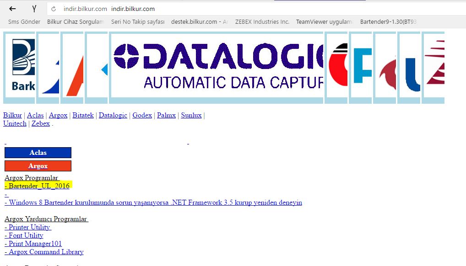Click the red bird logo tile

(385, 68)
